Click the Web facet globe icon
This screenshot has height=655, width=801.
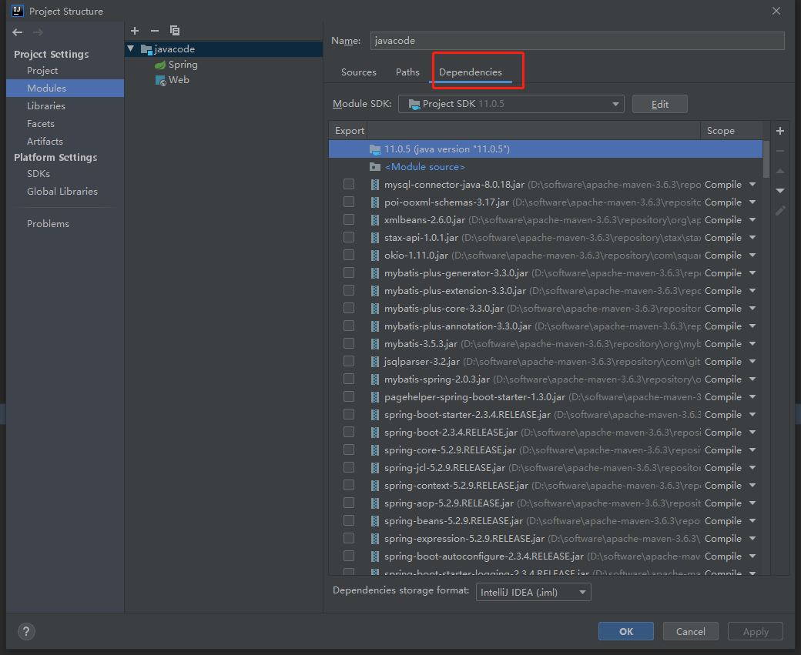pos(160,80)
